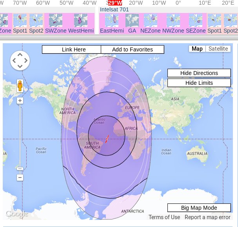The image size is (238, 227).
Task: Open the Intelsat 701 satellite link
Action: click(114, 9)
